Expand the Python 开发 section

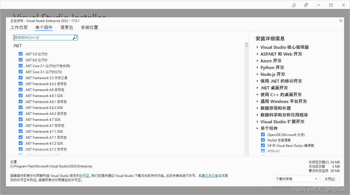click(257, 67)
